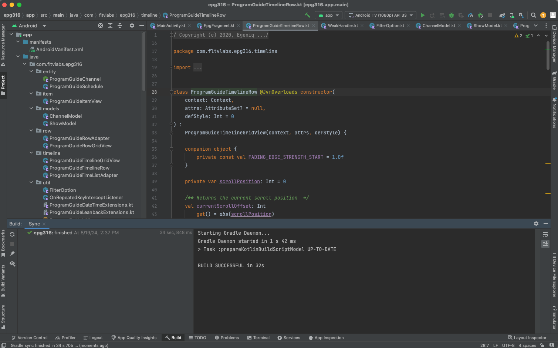Toggle view eye icon in Build panel
558x348 pixels.
click(x=12, y=264)
